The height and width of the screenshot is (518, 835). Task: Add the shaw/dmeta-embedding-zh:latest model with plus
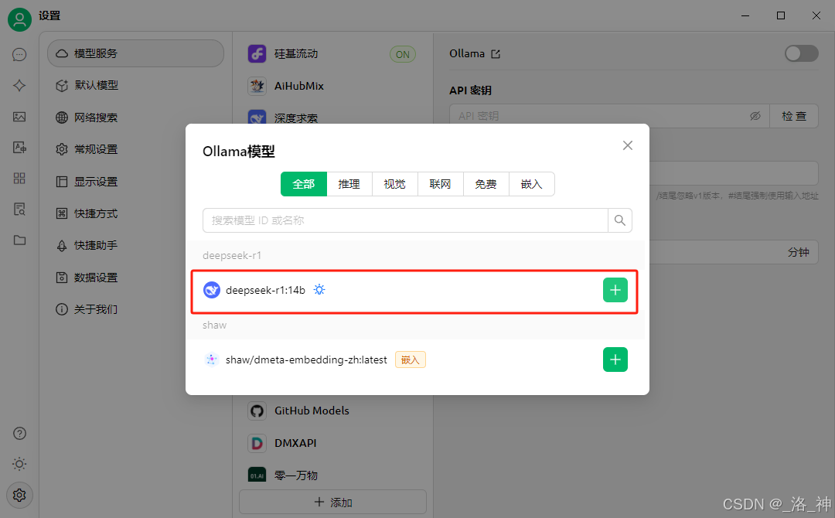tap(615, 360)
